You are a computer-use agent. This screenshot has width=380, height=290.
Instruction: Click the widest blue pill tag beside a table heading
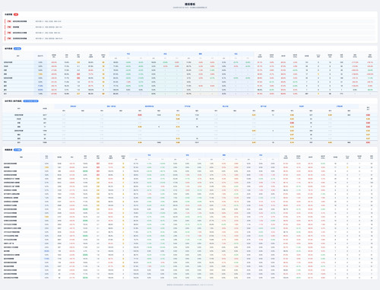pos(31,101)
